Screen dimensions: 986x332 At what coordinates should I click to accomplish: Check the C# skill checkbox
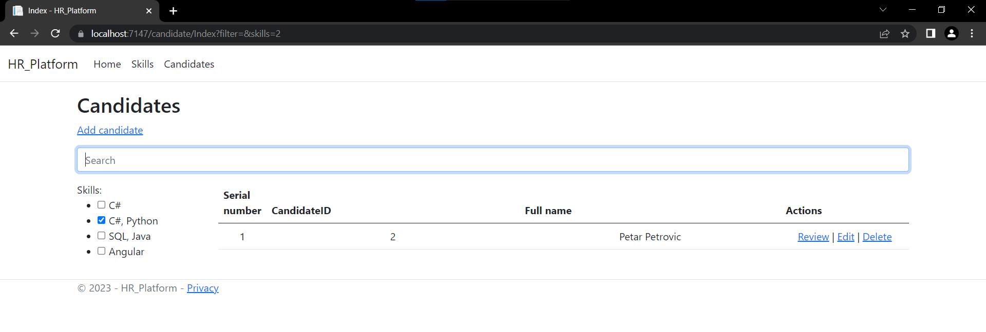(101, 205)
